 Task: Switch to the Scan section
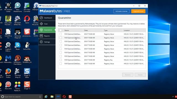click(x=47, y=24)
